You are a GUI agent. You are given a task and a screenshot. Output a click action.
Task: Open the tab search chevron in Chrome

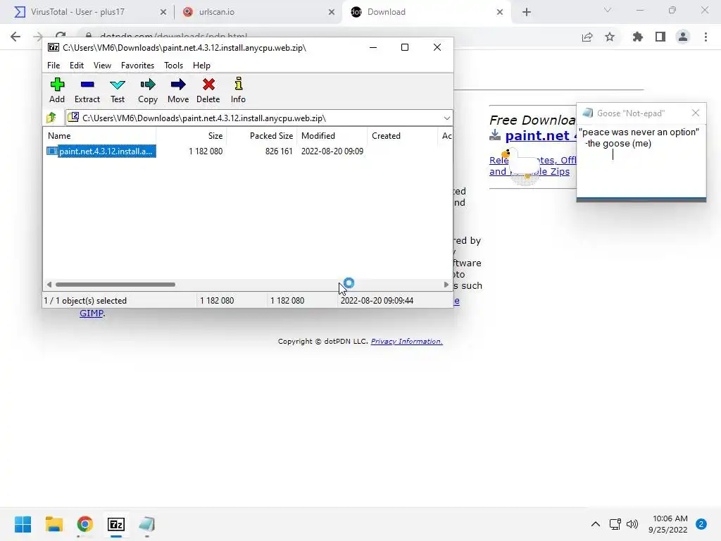click(608, 10)
